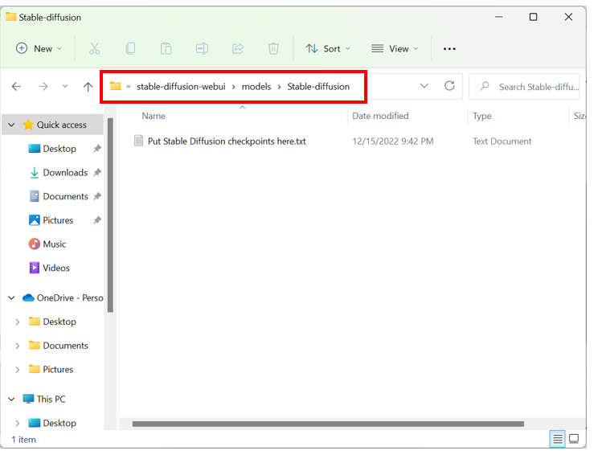Click the Search Stable-diffusion box

click(524, 87)
